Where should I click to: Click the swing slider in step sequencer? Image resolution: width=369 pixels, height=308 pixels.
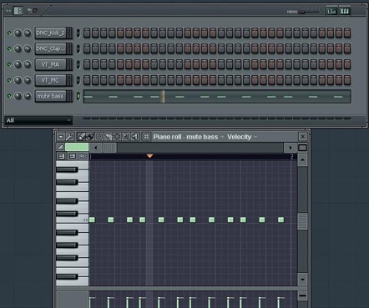(311, 12)
